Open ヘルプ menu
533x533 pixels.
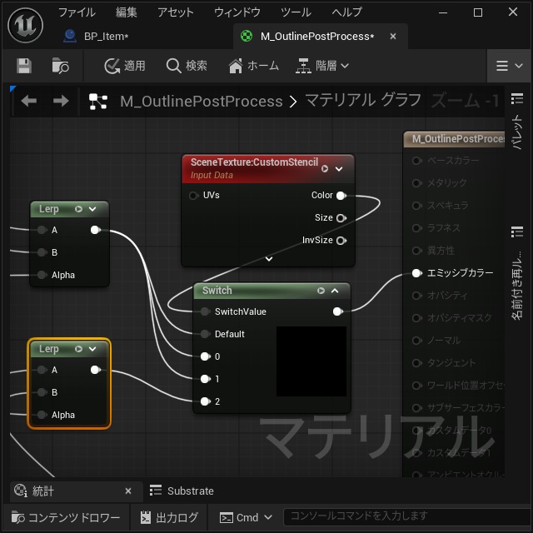click(x=346, y=12)
